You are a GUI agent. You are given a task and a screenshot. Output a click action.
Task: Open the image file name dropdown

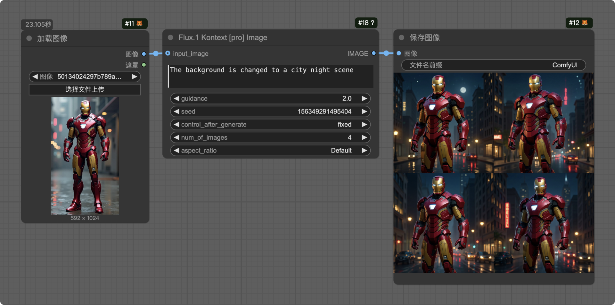point(85,77)
